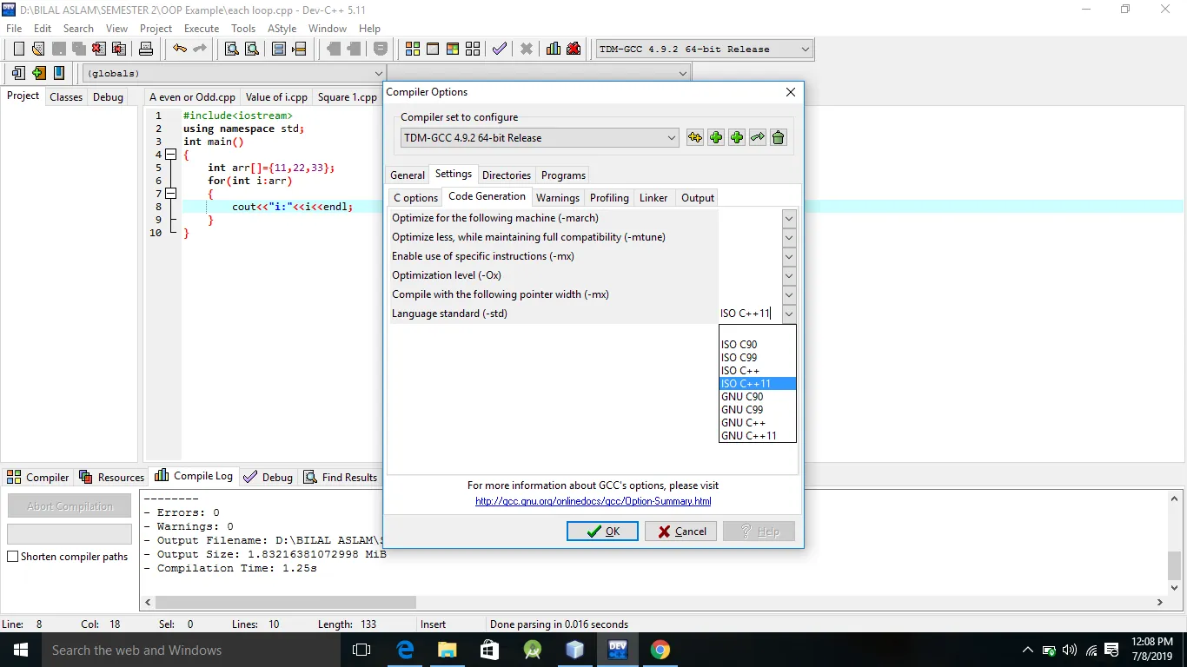This screenshot has width=1187, height=667.
Task: Pick ISO C++11 in the dropdown list
Action: point(758,384)
